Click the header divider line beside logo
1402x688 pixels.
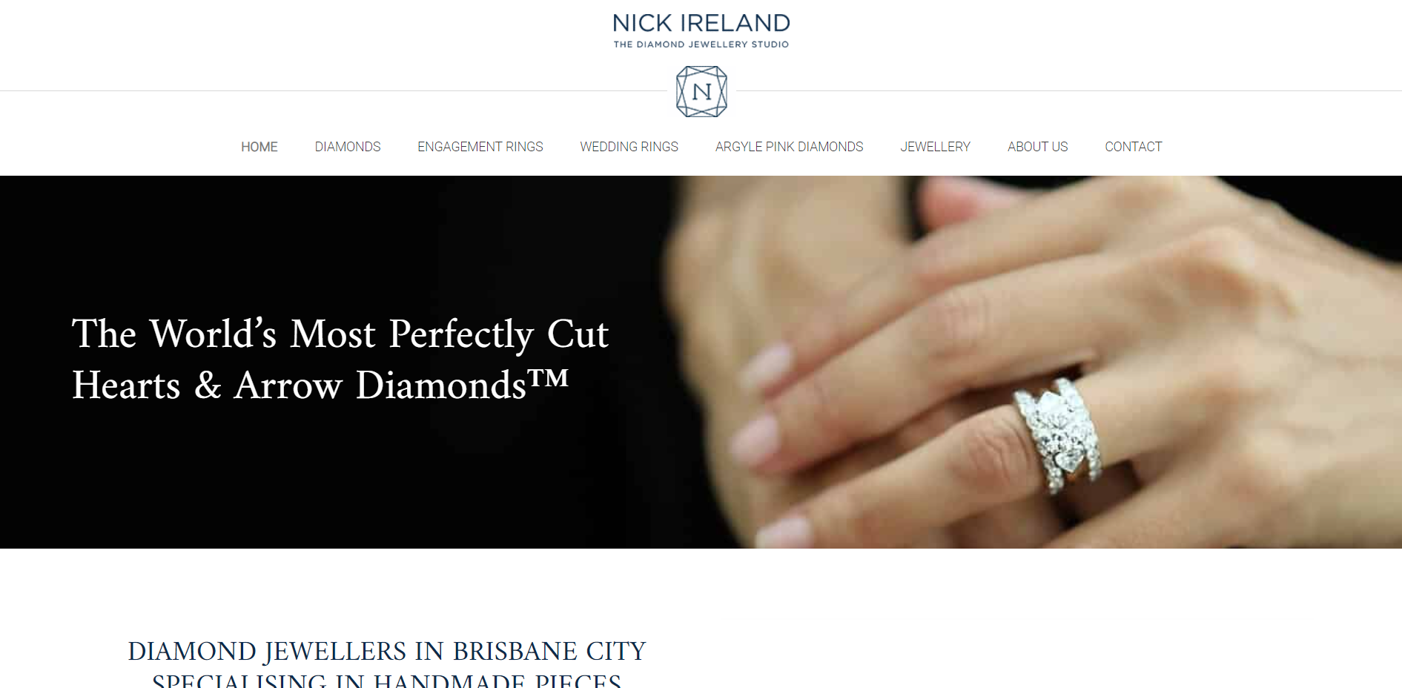coord(334,91)
